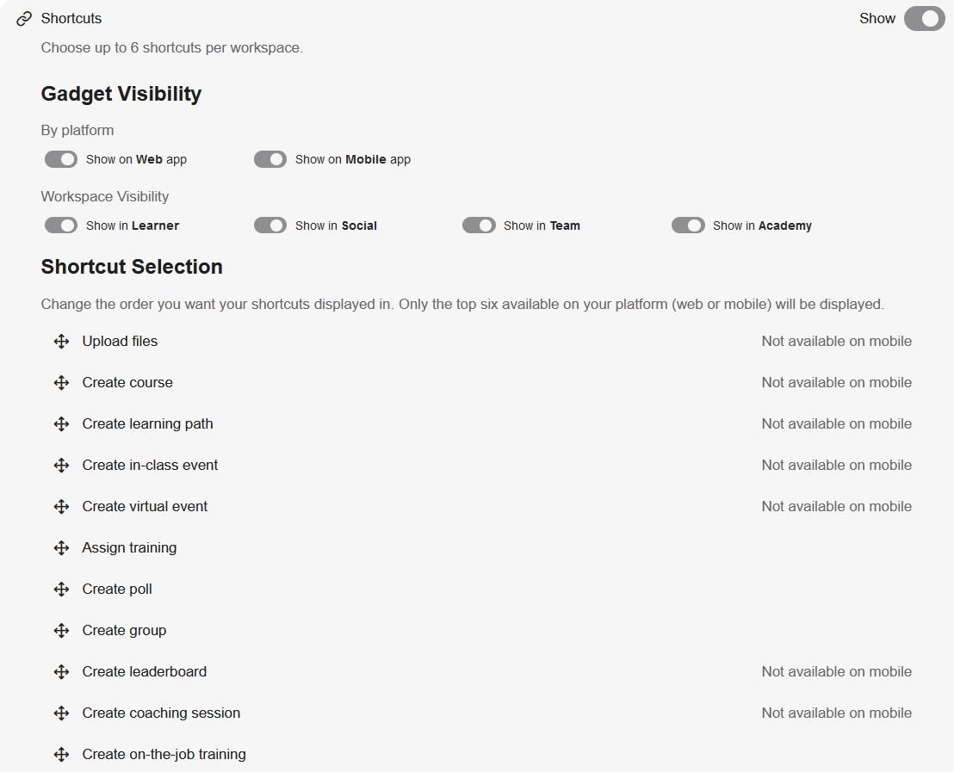The width and height of the screenshot is (954, 772).
Task: Click the reorder icon beside Assign training
Action: tap(61, 548)
